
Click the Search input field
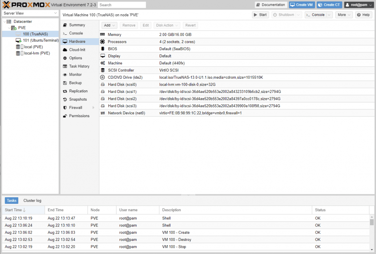point(122,5)
